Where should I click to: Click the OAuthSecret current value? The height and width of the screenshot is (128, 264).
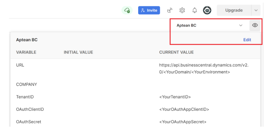(183, 122)
